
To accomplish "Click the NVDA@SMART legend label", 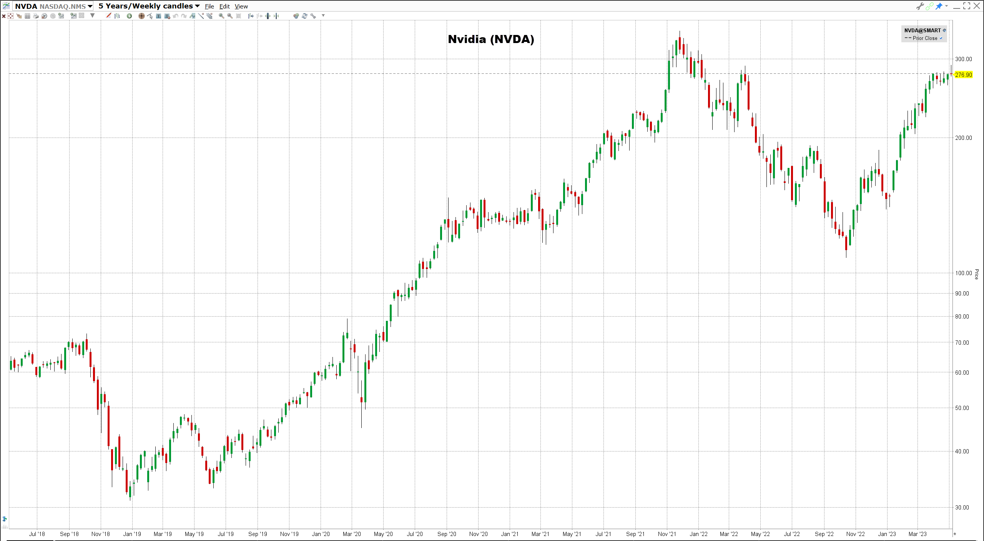I will [922, 30].
